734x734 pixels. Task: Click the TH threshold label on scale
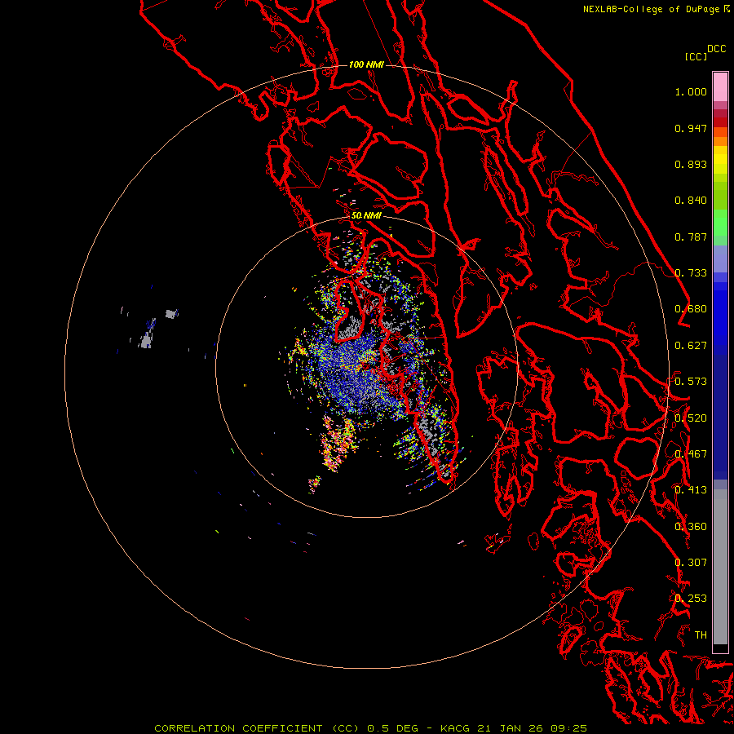(701, 635)
